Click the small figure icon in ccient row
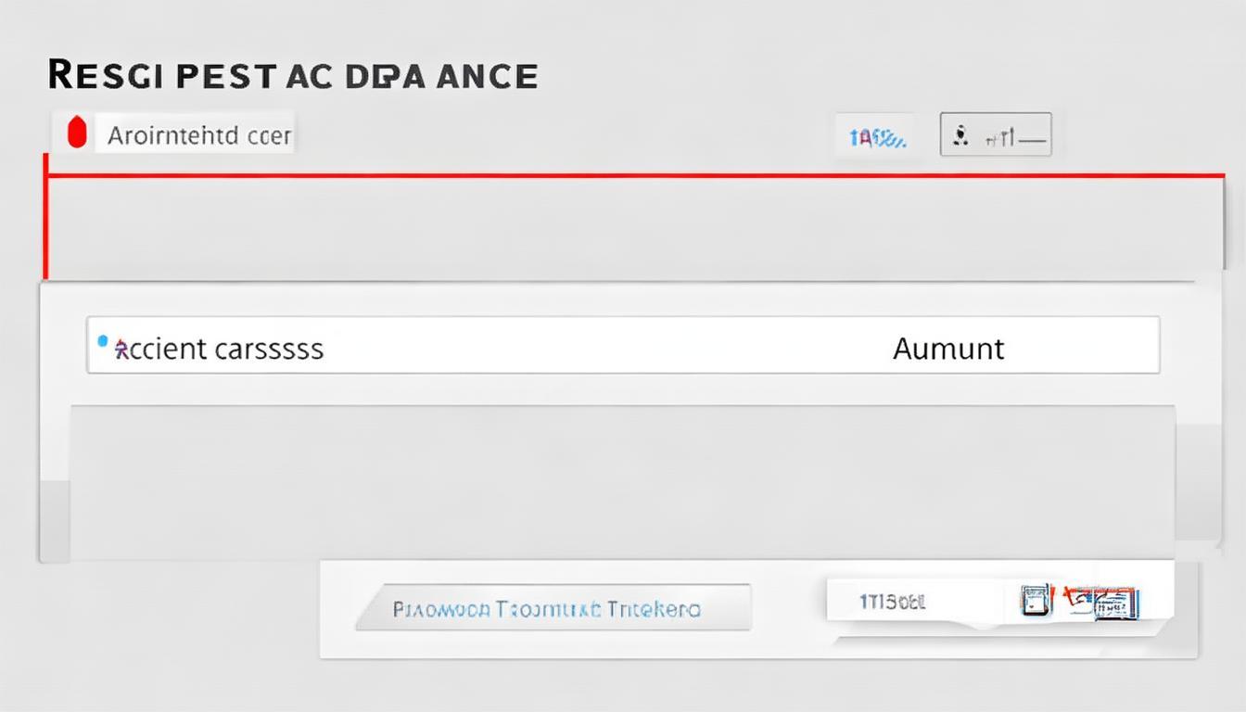The width and height of the screenshot is (1246, 712). point(120,350)
